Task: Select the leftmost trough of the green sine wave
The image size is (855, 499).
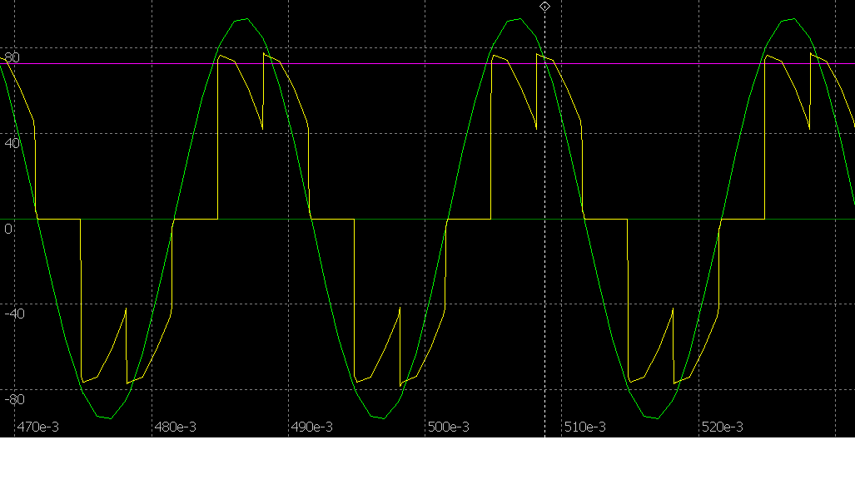Action: click(x=105, y=417)
